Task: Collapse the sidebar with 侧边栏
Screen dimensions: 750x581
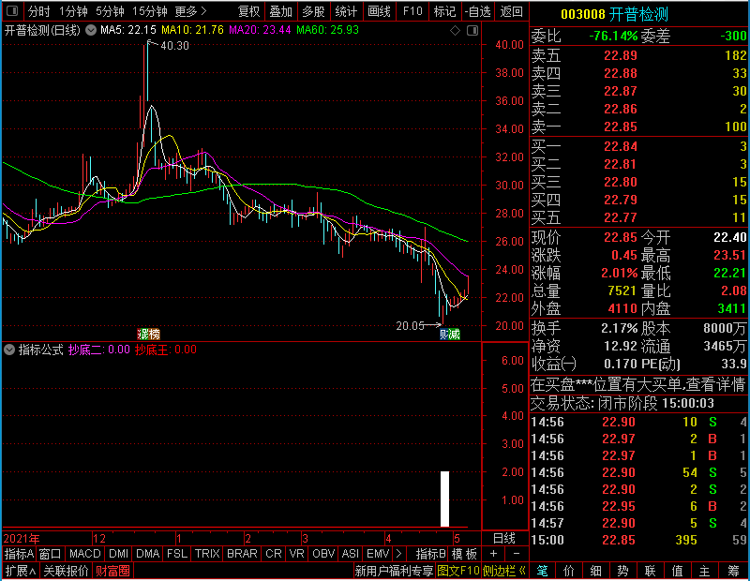Action: [x=504, y=571]
